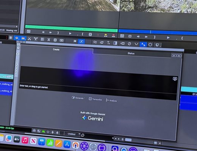Click the curve icon in toolbar
This screenshot has width=197, height=151.
pos(136,44)
